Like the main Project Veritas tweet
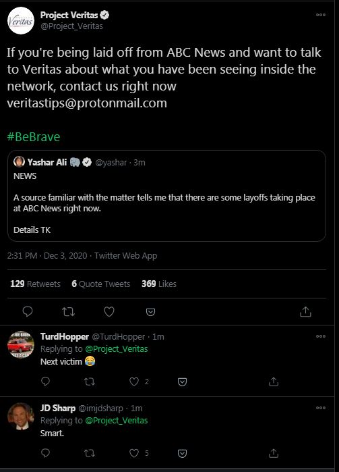Image resolution: width=339 pixels, height=472 pixels. tap(109, 311)
